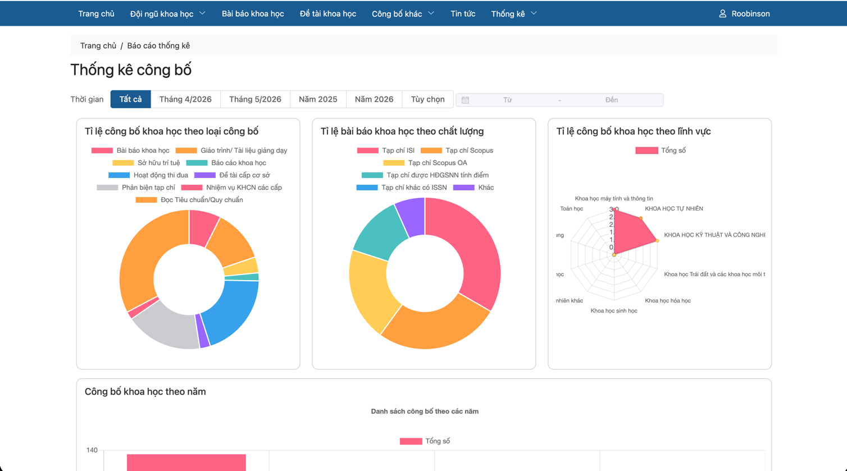Navigate to Đề tài khoa học

tap(328, 13)
